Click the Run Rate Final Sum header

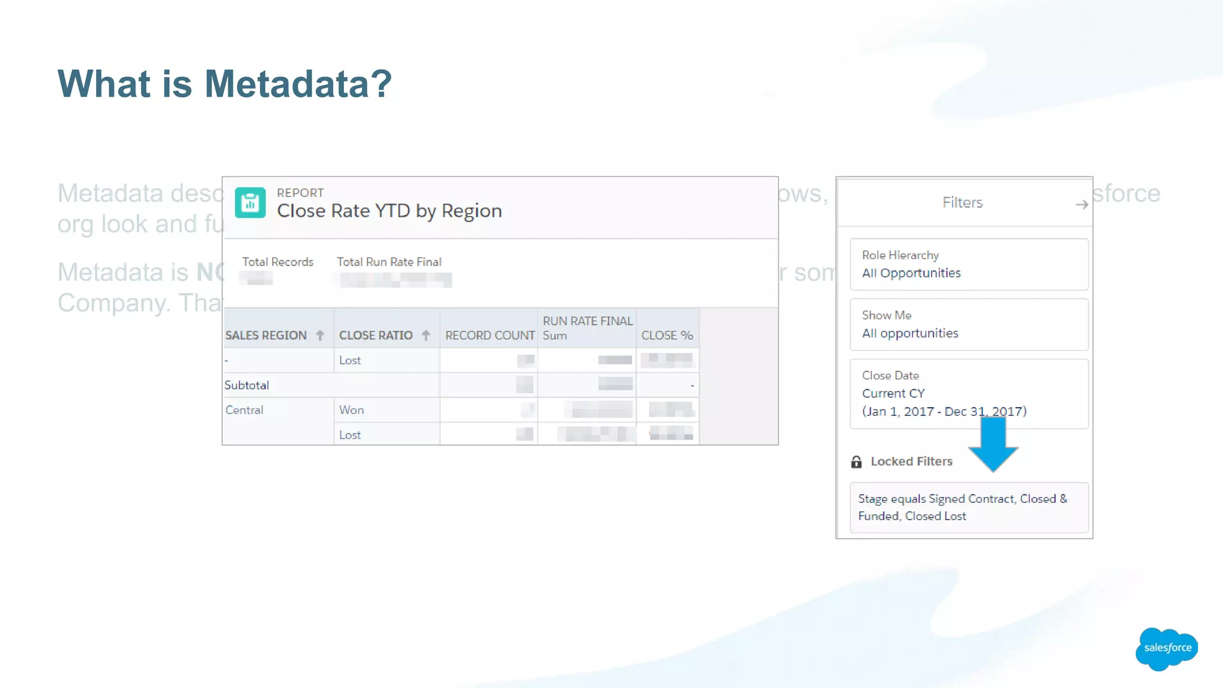588,328
